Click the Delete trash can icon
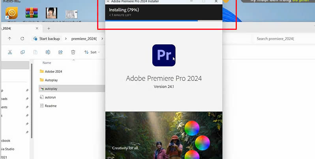The image size is (315, 159). tap(73, 52)
